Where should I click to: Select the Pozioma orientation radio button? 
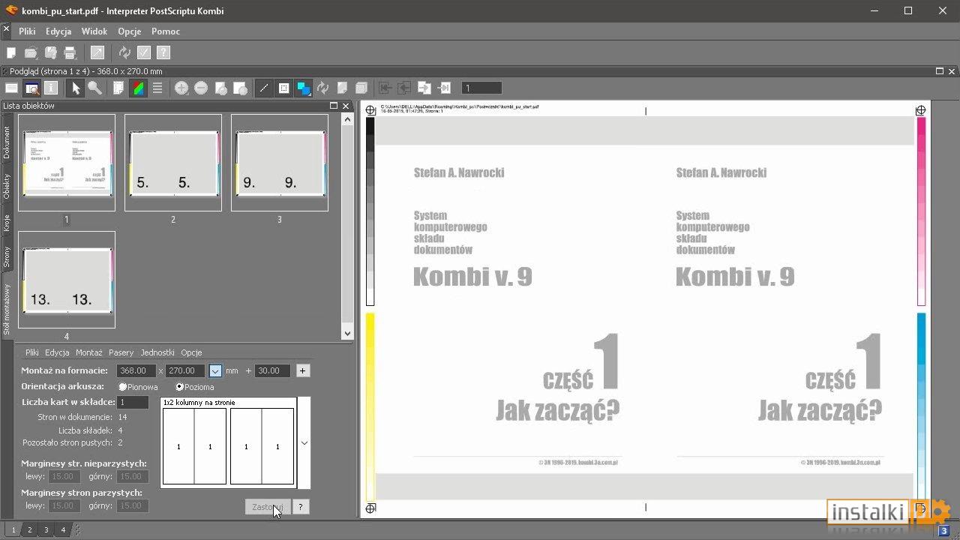pyautogui.click(x=180, y=387)
